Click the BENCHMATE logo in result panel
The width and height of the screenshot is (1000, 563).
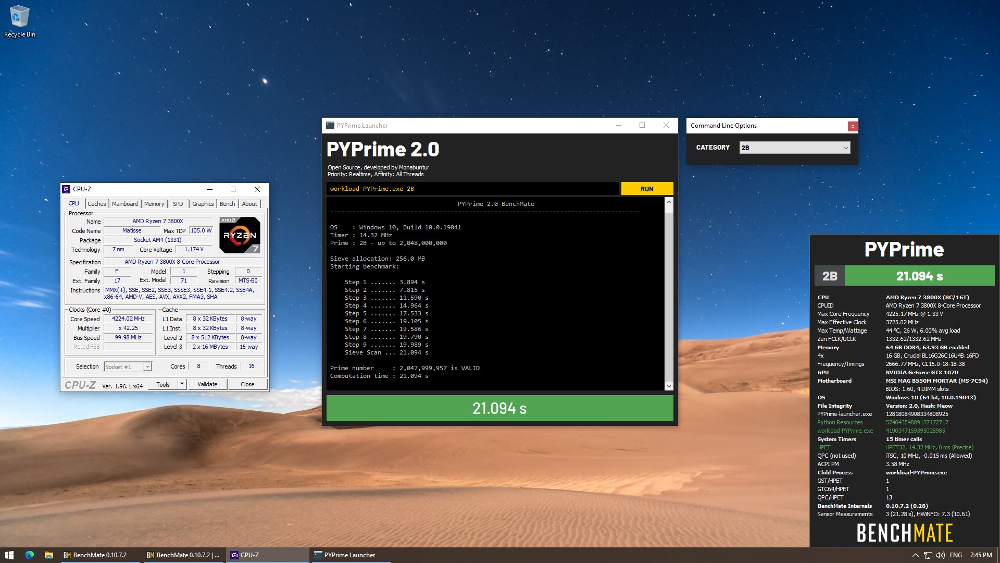point(905,533)
